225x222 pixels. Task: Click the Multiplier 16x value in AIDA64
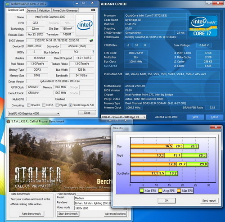coord(136,57)
